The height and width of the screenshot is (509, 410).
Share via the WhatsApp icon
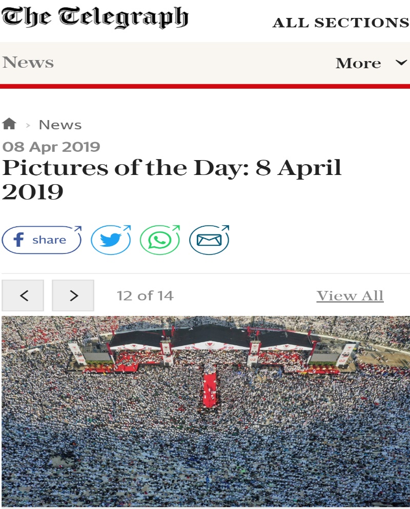(x=160, y=240)
